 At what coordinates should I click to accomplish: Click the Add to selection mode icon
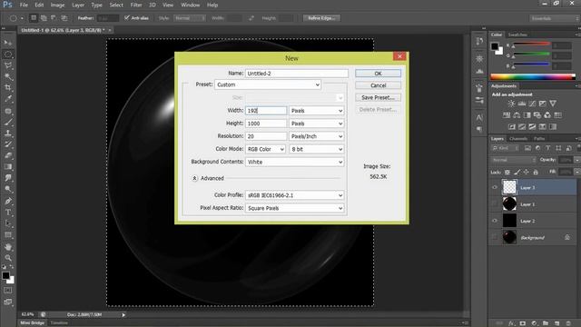44,18
